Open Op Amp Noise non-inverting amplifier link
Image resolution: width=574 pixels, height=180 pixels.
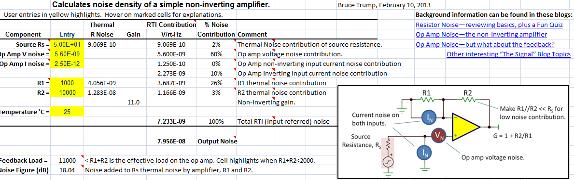click(481, 35)
